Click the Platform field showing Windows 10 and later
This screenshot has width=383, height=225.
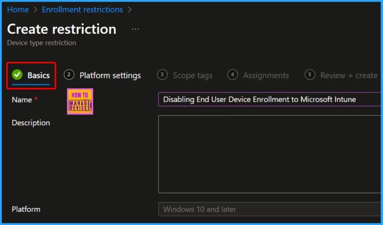tap(269, 209)
